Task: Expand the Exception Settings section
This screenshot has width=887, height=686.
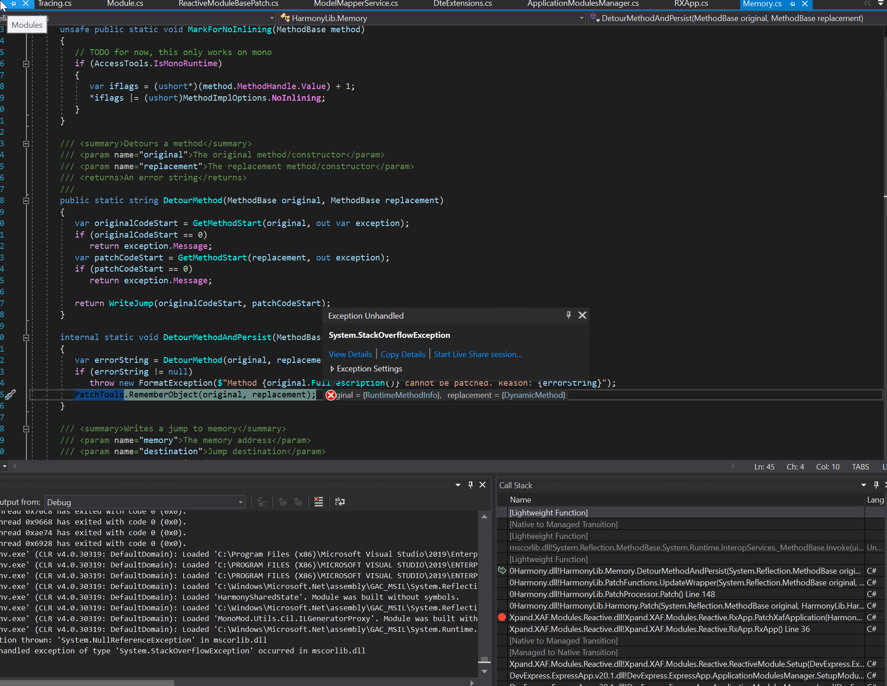Action: coord(332,369)
